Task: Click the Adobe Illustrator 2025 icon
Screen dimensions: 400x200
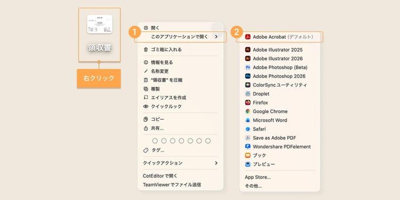Action: 247,50
